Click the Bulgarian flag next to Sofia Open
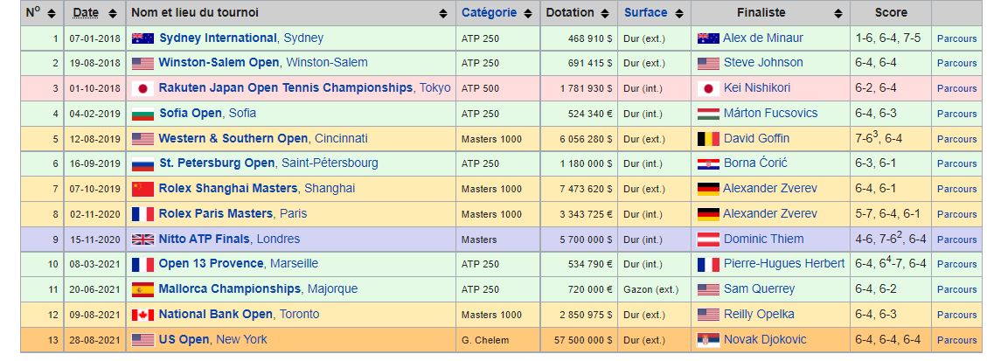This screenshot has width=987, height=361. coord(142,114)
